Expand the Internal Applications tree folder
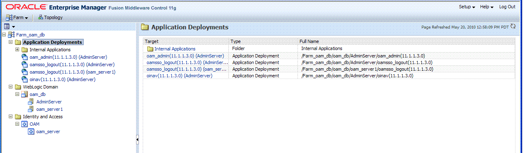Image resolution: width=523 pixels, height=153 pixels. click(17, 50)
